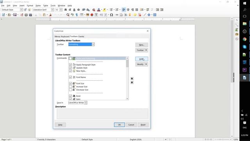The width and height of the screenshot is (250, 141).
Task: Click the Help button in Customize dialog
Action: 60,125
